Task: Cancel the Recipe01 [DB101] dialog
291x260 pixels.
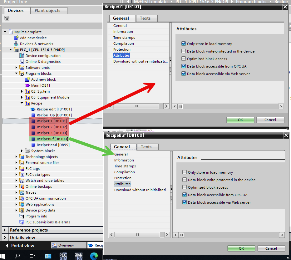Action: [x=270, y=120]
